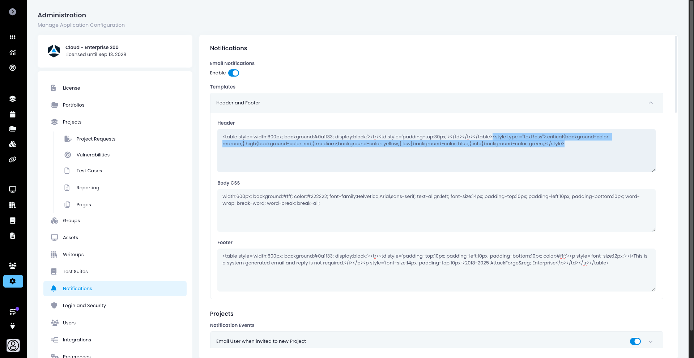Disable the Email Notifications Enable toggle
This screenshot has height=358, width=694.
(x=234, y=73)
